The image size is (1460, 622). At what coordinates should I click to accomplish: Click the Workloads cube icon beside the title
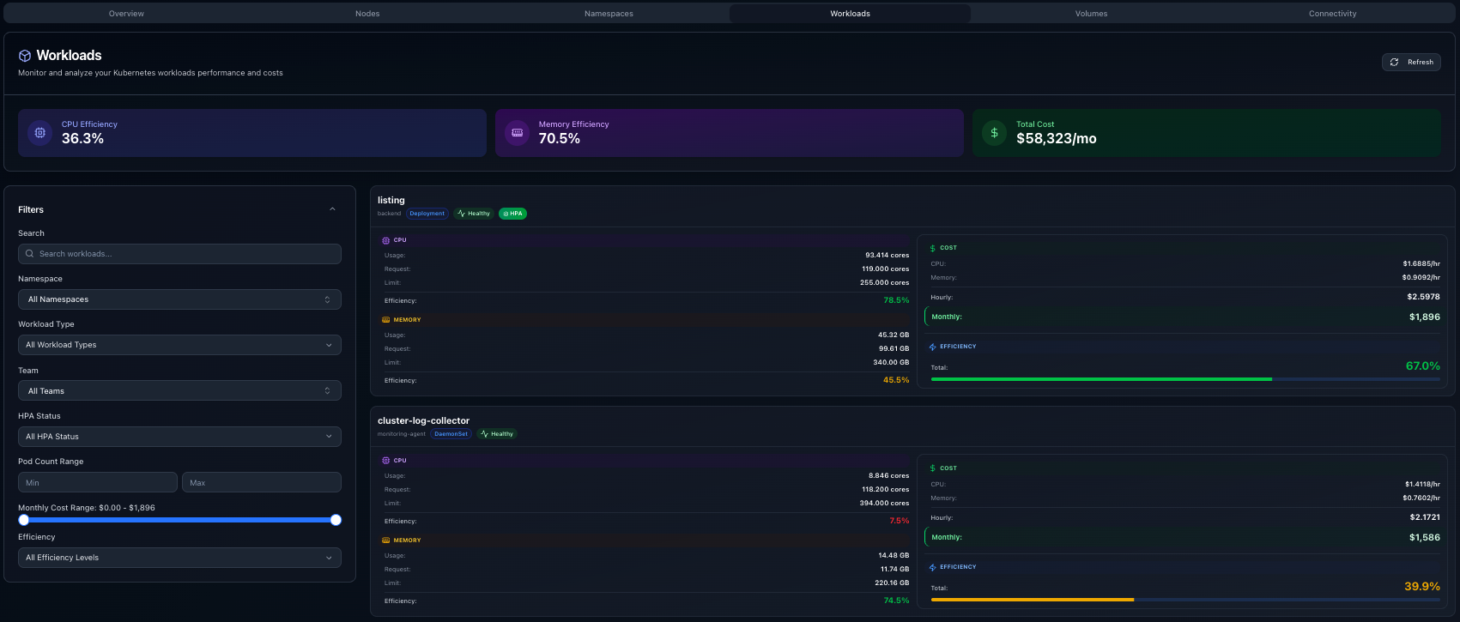click(25, 56)
